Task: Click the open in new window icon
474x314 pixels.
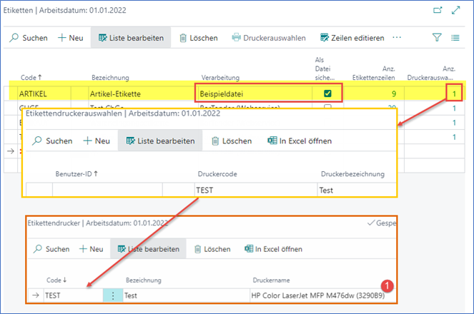Action: point(438,11)
